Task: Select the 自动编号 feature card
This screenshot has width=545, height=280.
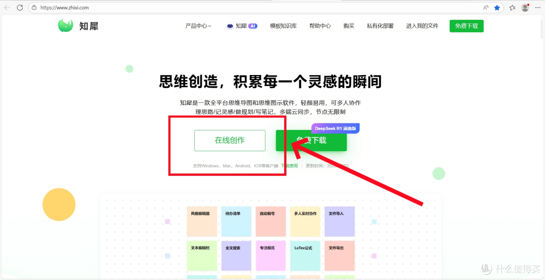Action: 271,222
